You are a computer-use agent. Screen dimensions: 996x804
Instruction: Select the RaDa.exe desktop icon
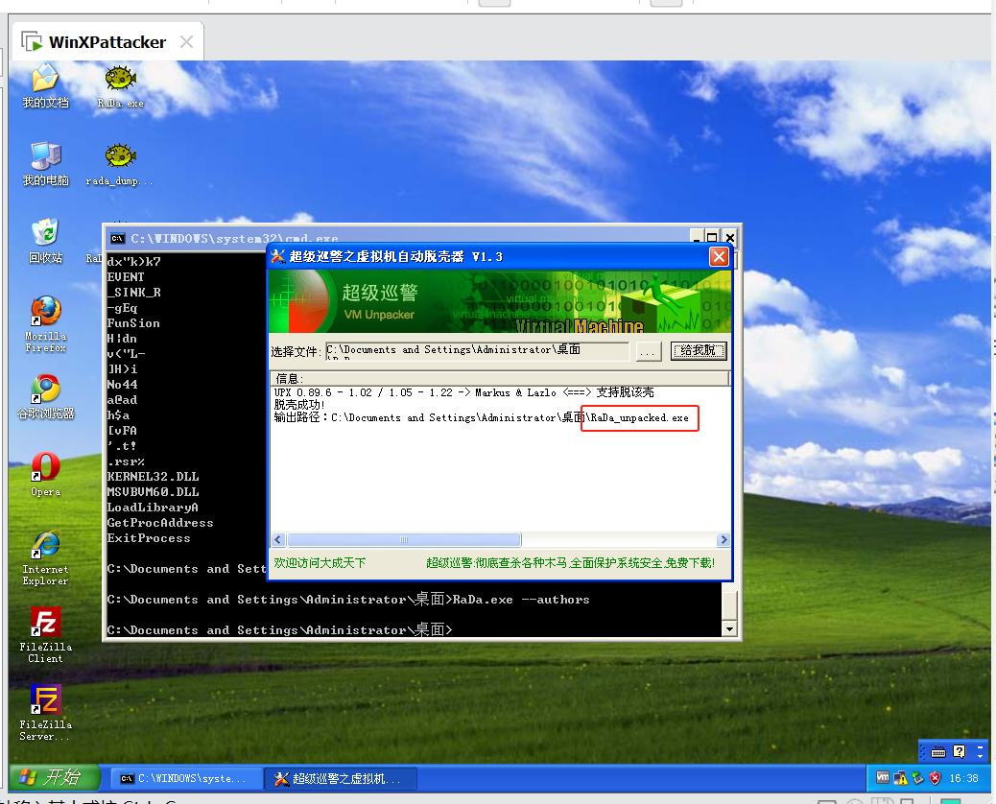point(120,86)
